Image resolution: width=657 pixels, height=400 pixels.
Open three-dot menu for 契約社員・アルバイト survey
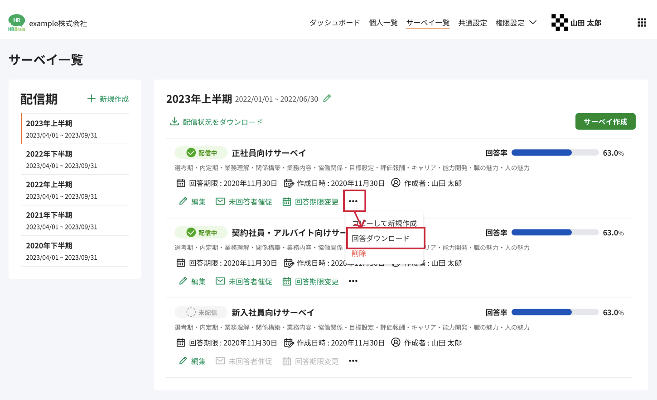pos(353,281)
